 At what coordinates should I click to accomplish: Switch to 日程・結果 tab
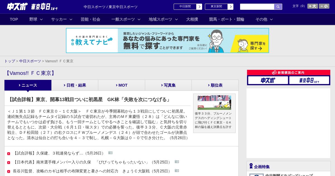[75, 85]
